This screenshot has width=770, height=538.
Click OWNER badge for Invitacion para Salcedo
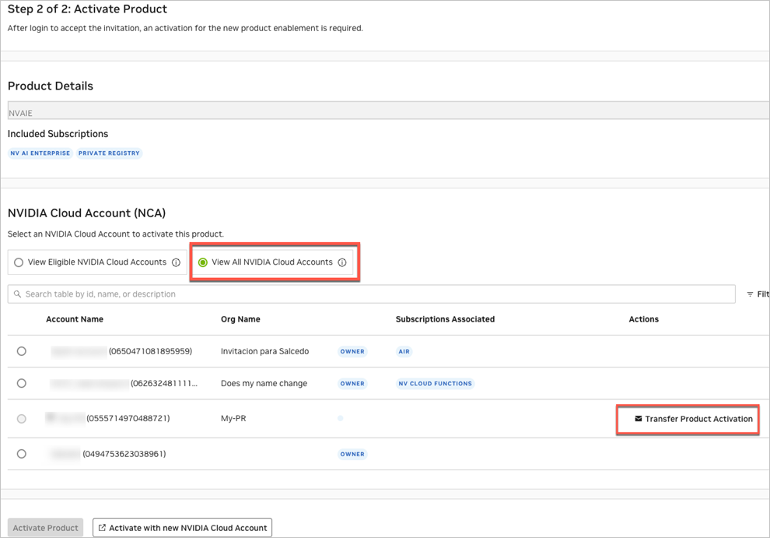(352, 352)
